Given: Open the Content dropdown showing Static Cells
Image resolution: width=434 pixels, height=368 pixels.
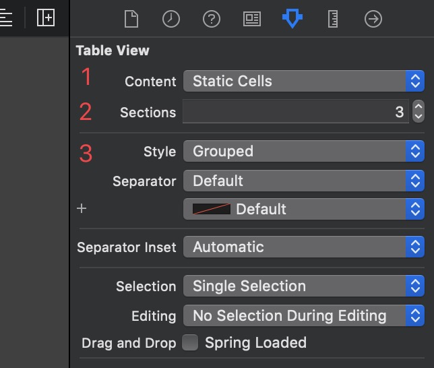Looking at the screenshot, I should tap(303, 81).
